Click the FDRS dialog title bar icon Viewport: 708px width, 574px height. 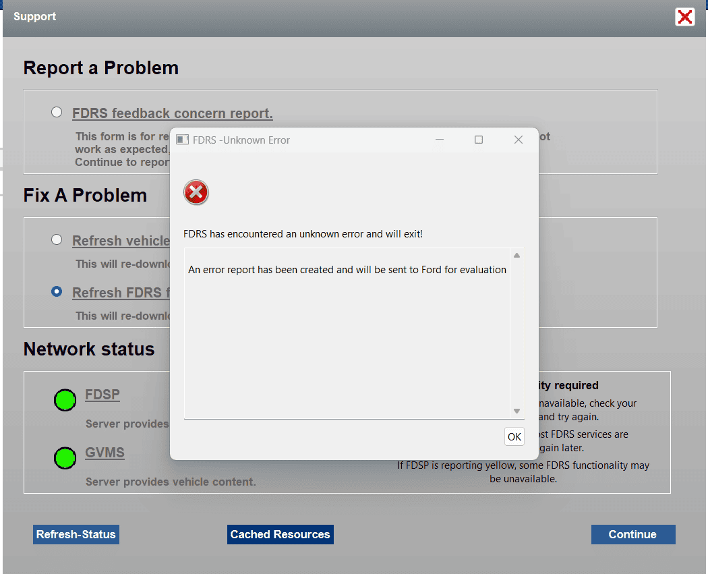point(182,140)
